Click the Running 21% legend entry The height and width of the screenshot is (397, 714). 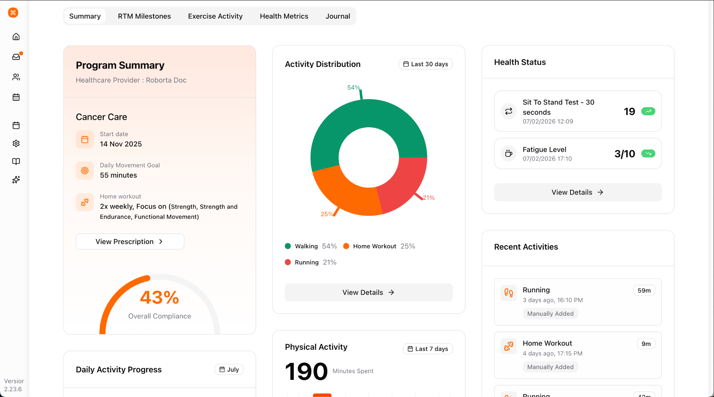[x=311, y=262]
